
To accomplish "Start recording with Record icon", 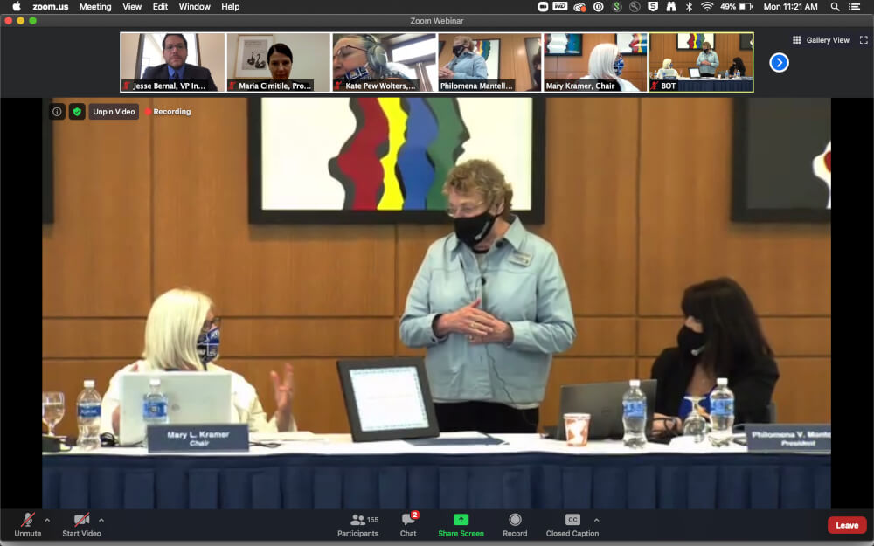I will pos(515,520).
